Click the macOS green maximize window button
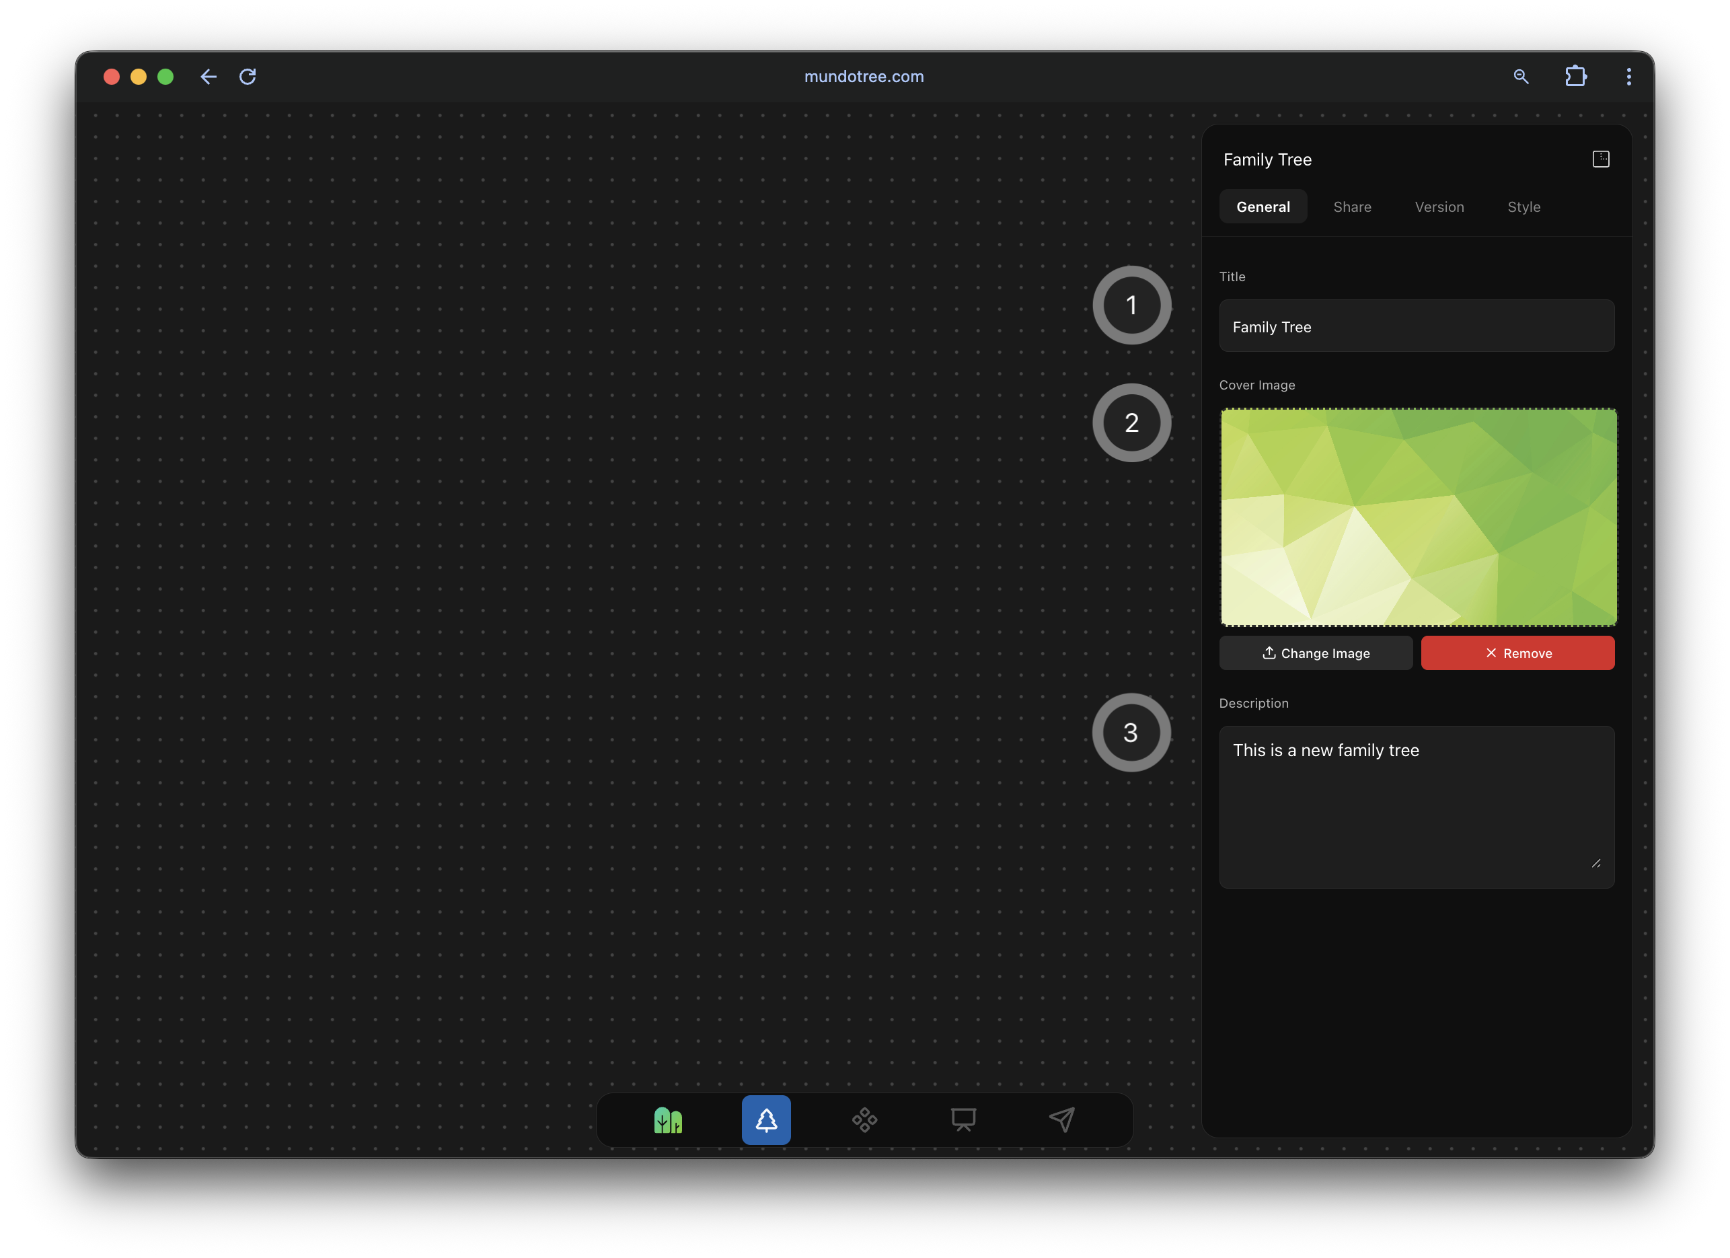Screen dimensions: 1730x1258 coord(165,76)
